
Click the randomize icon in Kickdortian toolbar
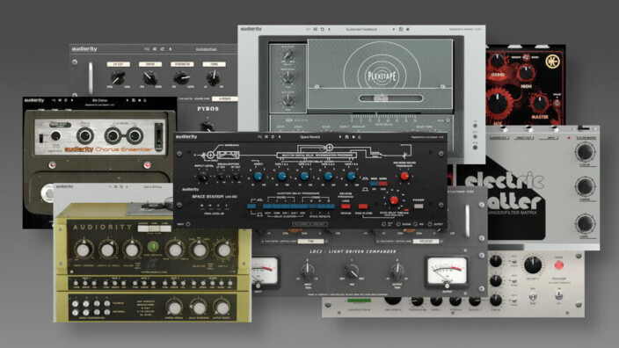coord(155,49)
